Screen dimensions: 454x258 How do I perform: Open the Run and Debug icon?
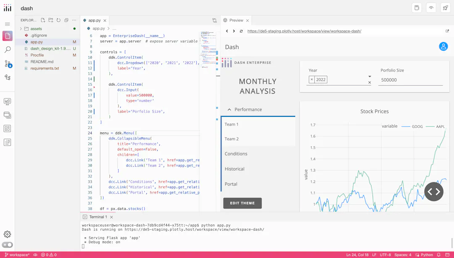pyautogui.click(x=8, y=77)
